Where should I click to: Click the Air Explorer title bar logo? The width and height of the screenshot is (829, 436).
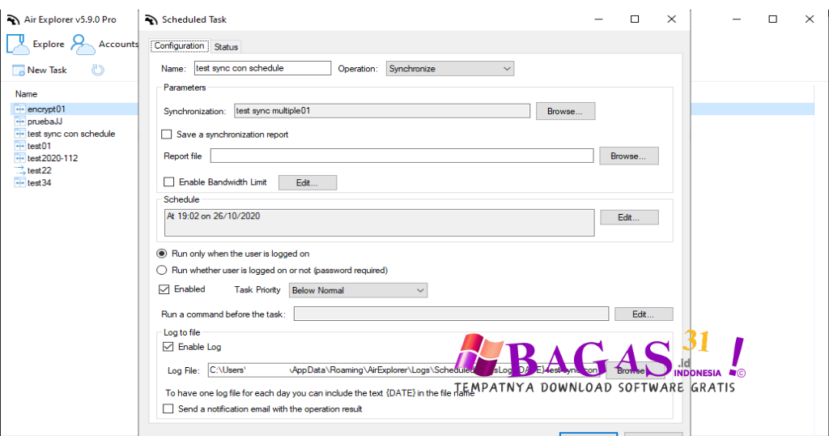click(13, 19)
